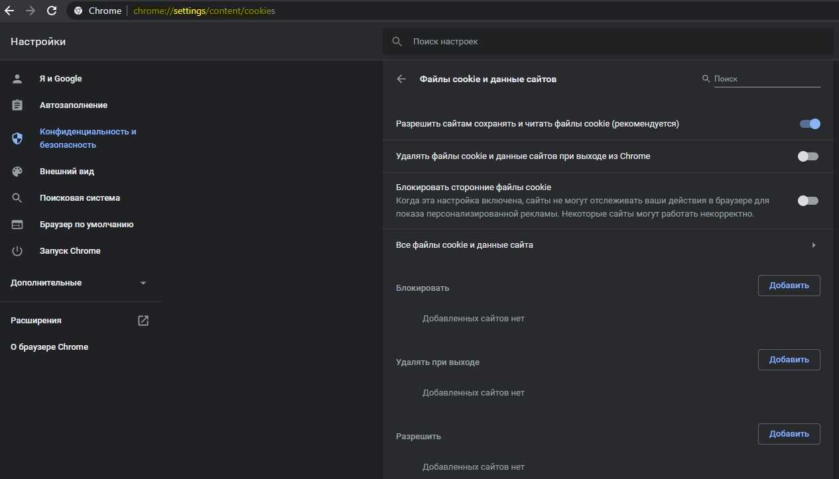Image resolution: width=839 pixels, height=479 pixels.
Task: Open О браузере Chrome page
Action: pos(49,347)
